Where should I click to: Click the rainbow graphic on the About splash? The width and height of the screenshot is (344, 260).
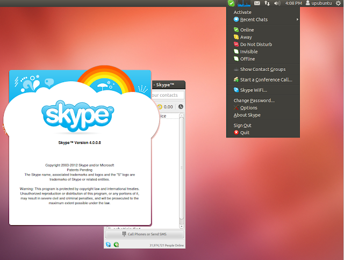pyautogui.click(x=106, y=79)
